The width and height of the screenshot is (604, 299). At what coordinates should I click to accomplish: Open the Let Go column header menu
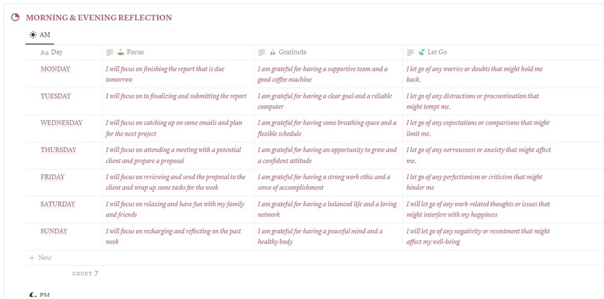click(437, 52)
